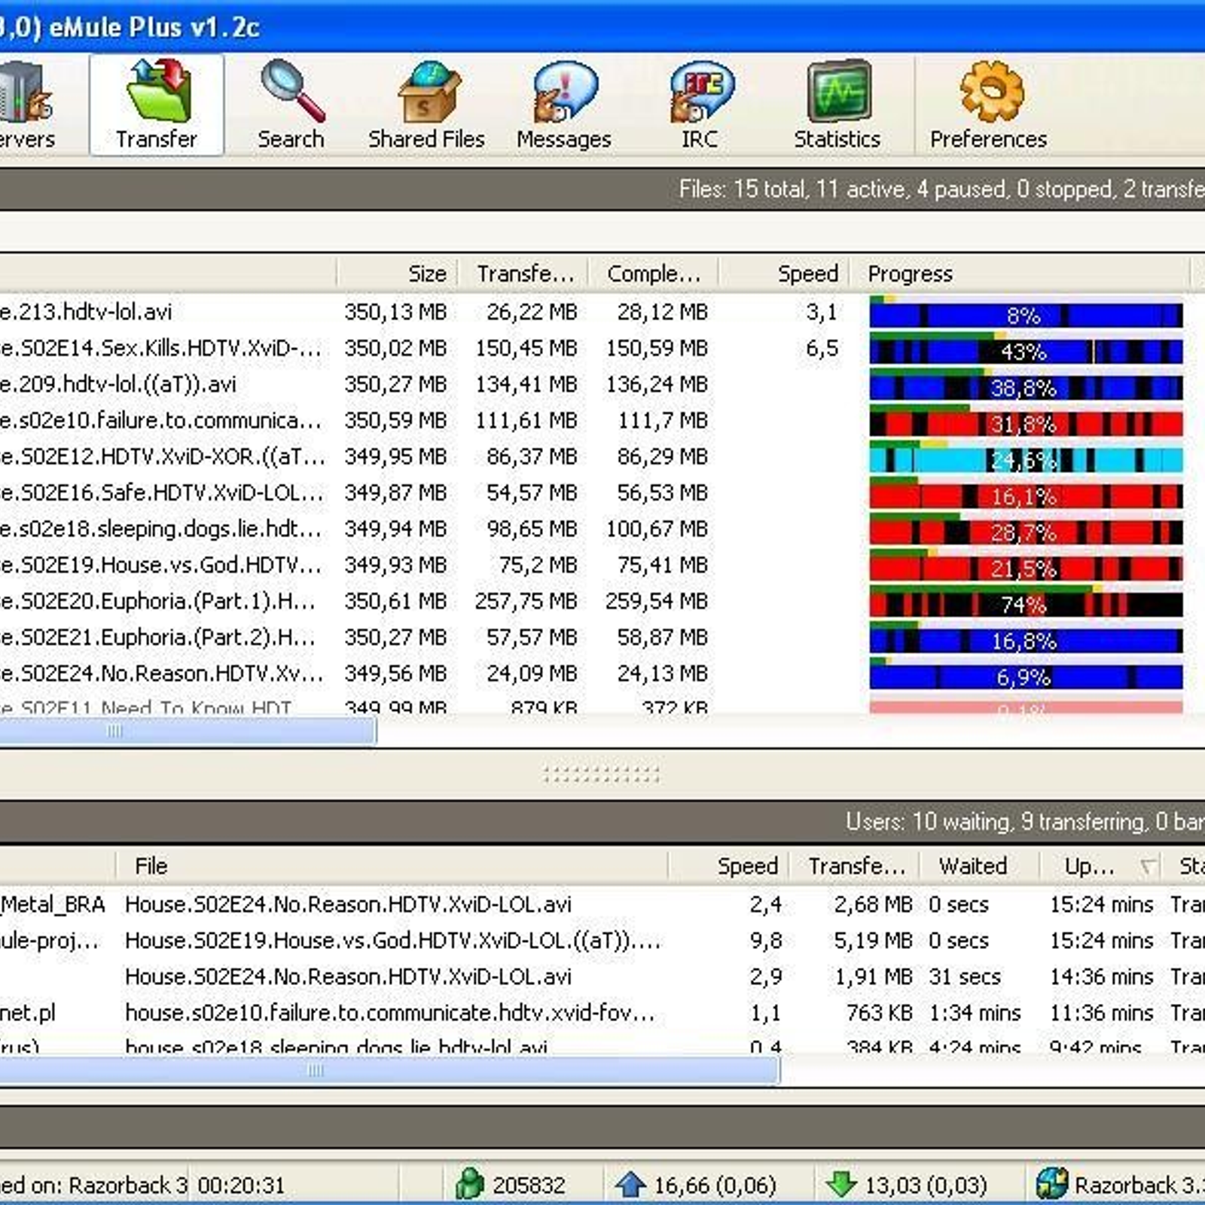Select the S02E16.Safe.HDTV download row
The width and height of the screenshot is (1205, 1205).
(602, 493)
